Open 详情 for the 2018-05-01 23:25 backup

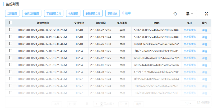[205, 65]
